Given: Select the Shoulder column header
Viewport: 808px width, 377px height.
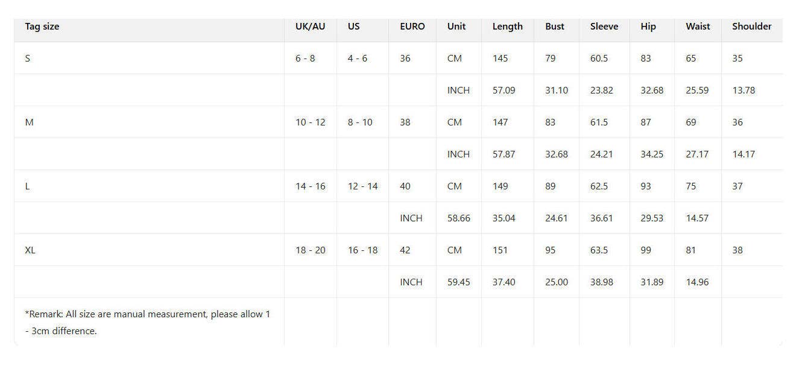Looking at the screenshot, I should point(751,27).
